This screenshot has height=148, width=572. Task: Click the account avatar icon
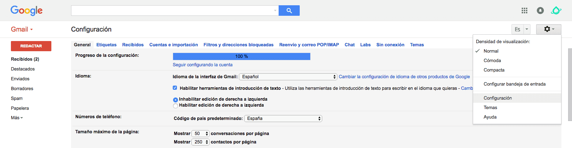pyautogui.click(x=556, y=11)
